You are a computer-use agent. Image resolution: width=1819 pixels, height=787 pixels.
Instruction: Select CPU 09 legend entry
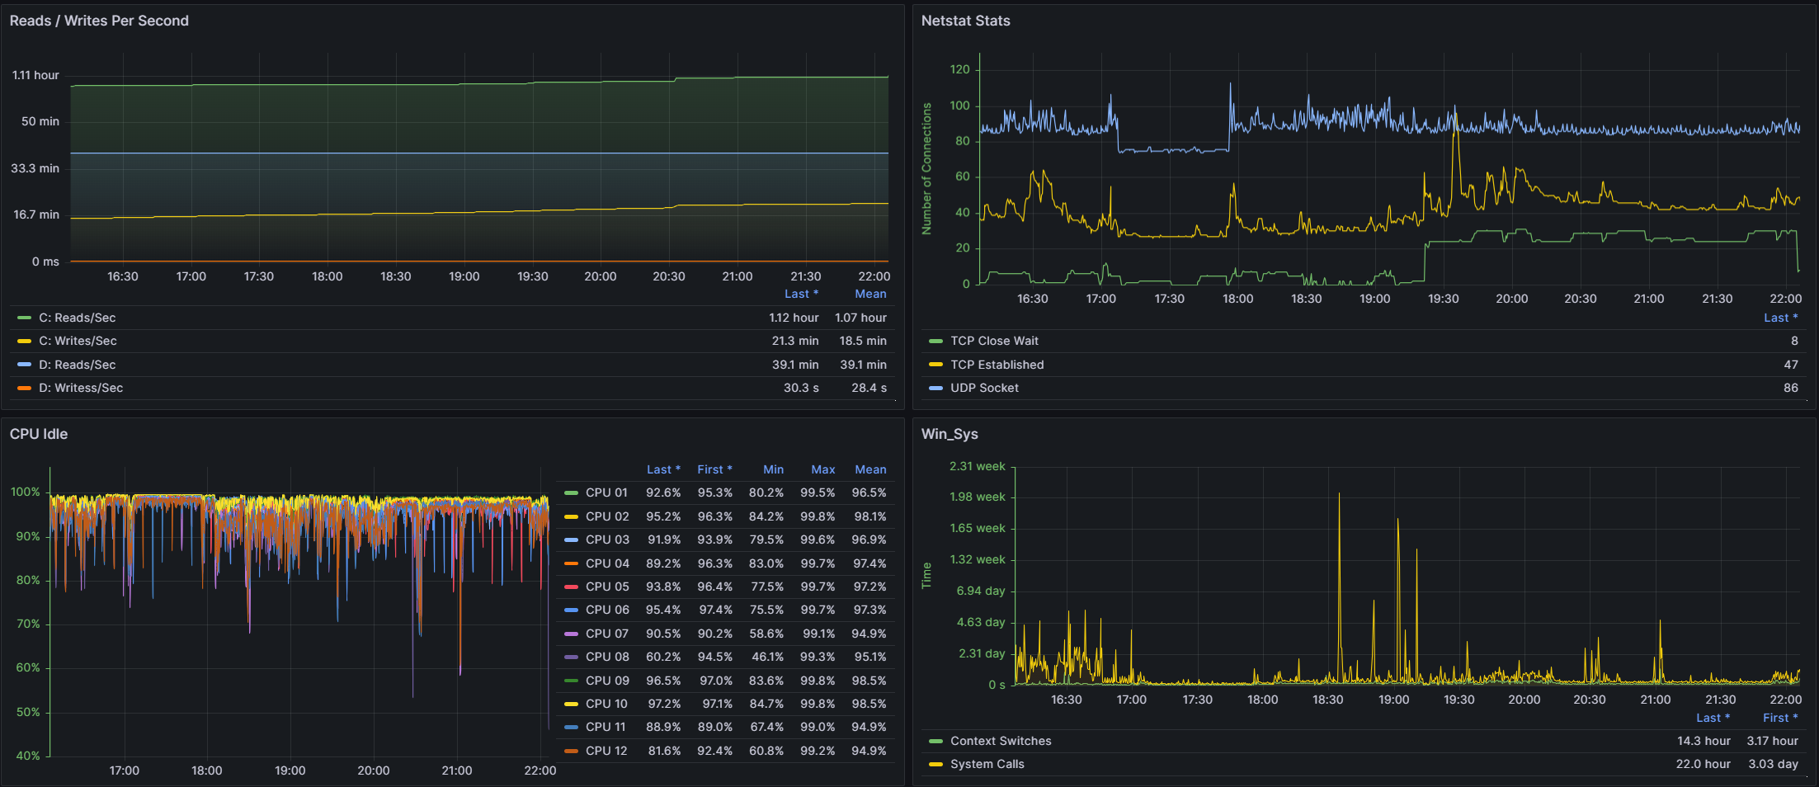(607, 681)
